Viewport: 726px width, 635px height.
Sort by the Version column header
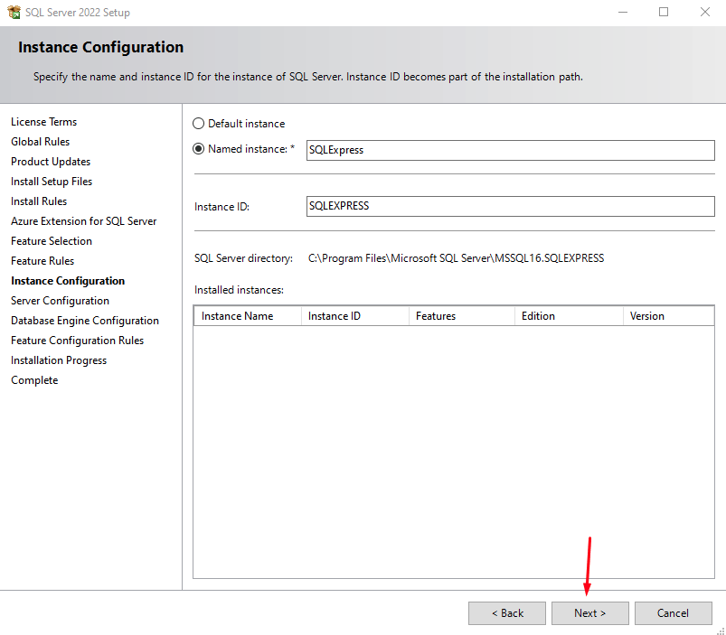pyautogui.click(x=668, y=316)
